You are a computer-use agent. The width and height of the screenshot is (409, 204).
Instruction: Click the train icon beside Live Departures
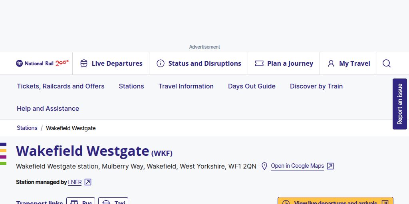coord(84,63)
